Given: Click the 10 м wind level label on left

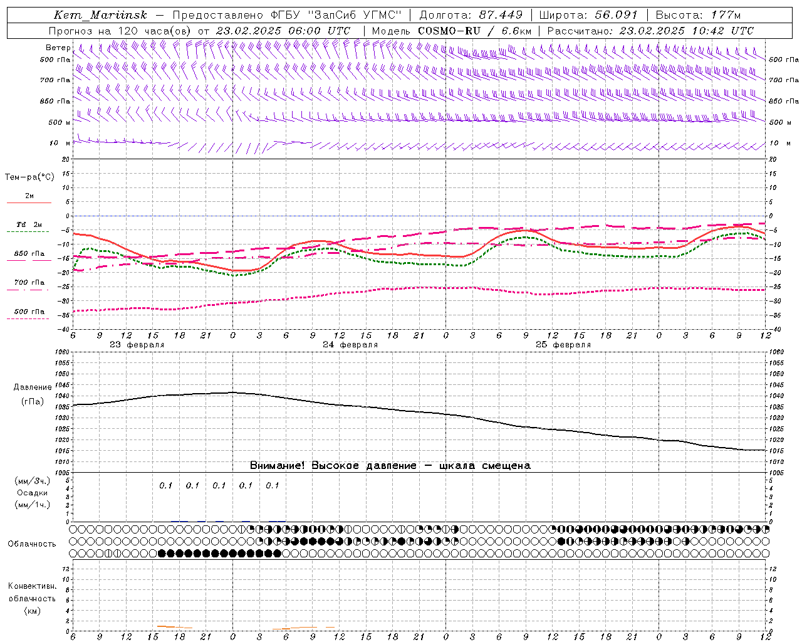Looking at the screenshot, I should coord(60,143).
